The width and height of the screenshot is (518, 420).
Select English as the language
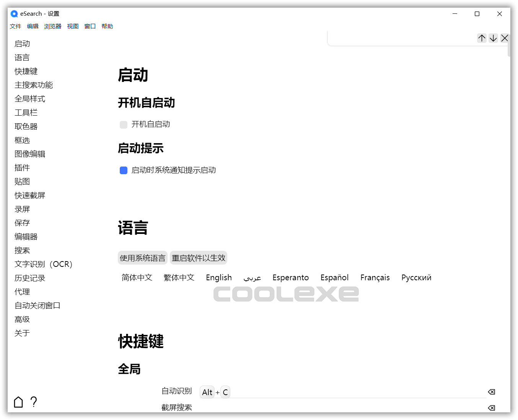coord(218,277)
